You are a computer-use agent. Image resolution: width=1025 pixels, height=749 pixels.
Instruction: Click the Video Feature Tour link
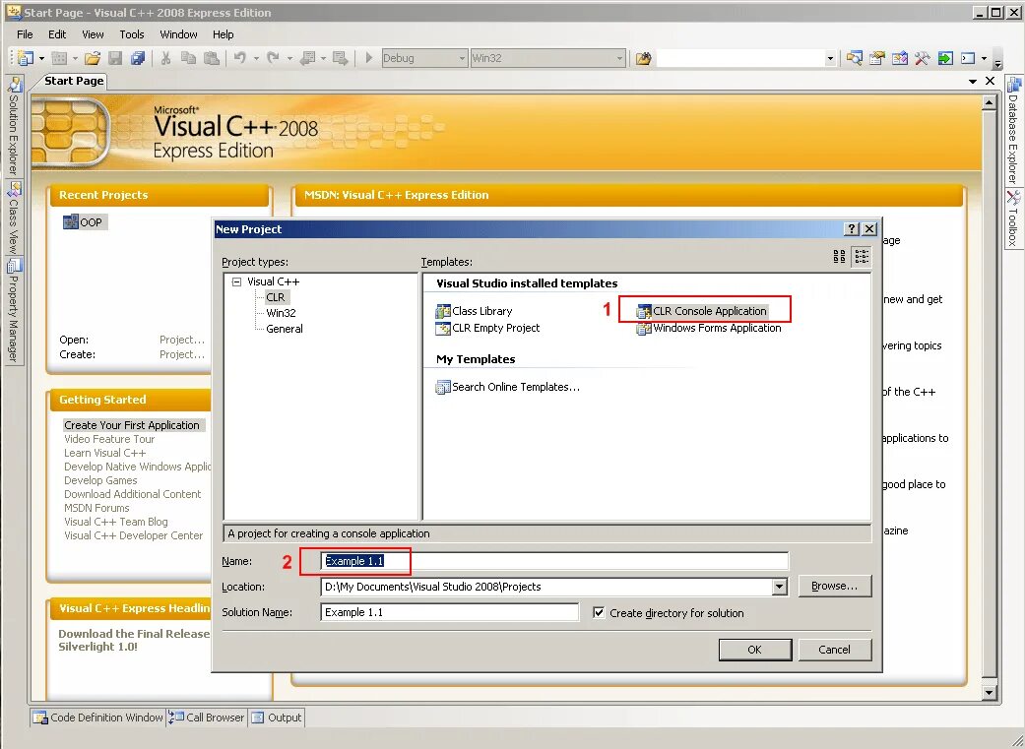click(x=109, y=439)
